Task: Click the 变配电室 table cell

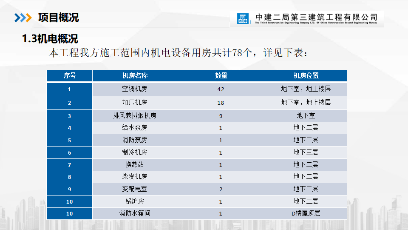Action: (x=135, y=189)
